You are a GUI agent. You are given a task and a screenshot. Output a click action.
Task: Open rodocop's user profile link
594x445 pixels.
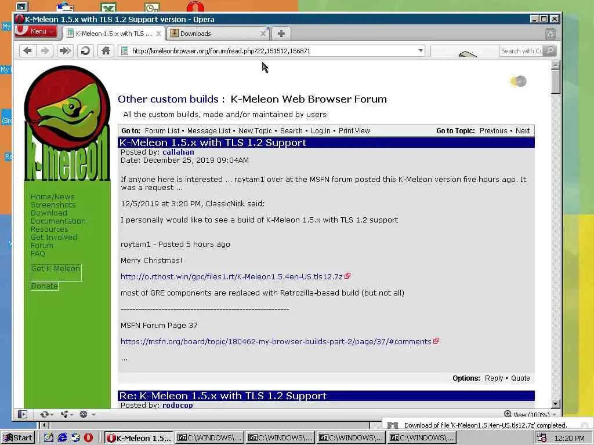(178, 405)
